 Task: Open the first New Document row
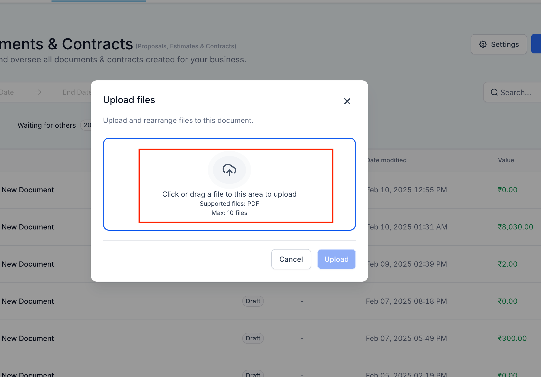(28, 190)
